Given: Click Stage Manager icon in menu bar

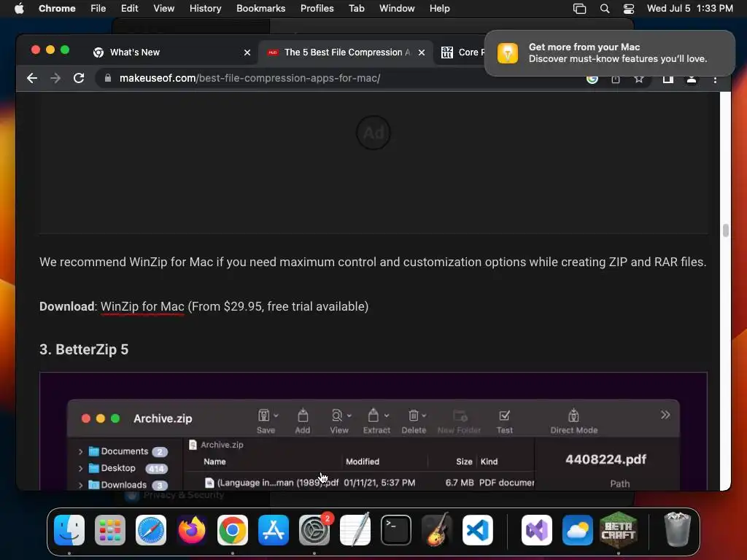Looking at the screenshot, I should click(x=579, y=9).
